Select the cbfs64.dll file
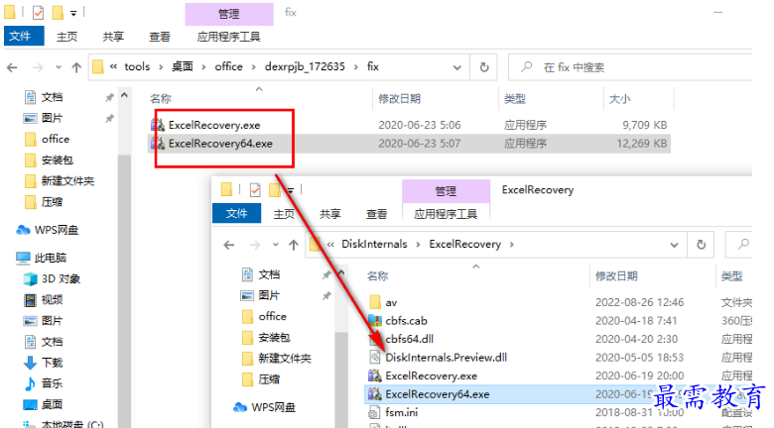 coord(409,339)
